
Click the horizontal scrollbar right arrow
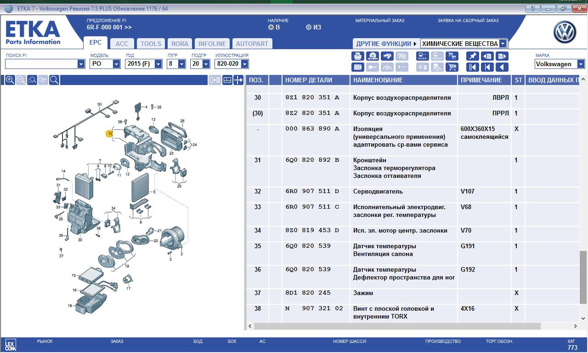pyautogui.click(x=576, y=326)
